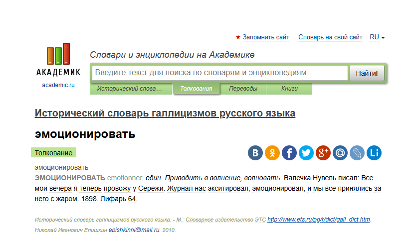410x232 pixels.
Task: Click the word экситировал in the quote
Action: pos(228,188)
